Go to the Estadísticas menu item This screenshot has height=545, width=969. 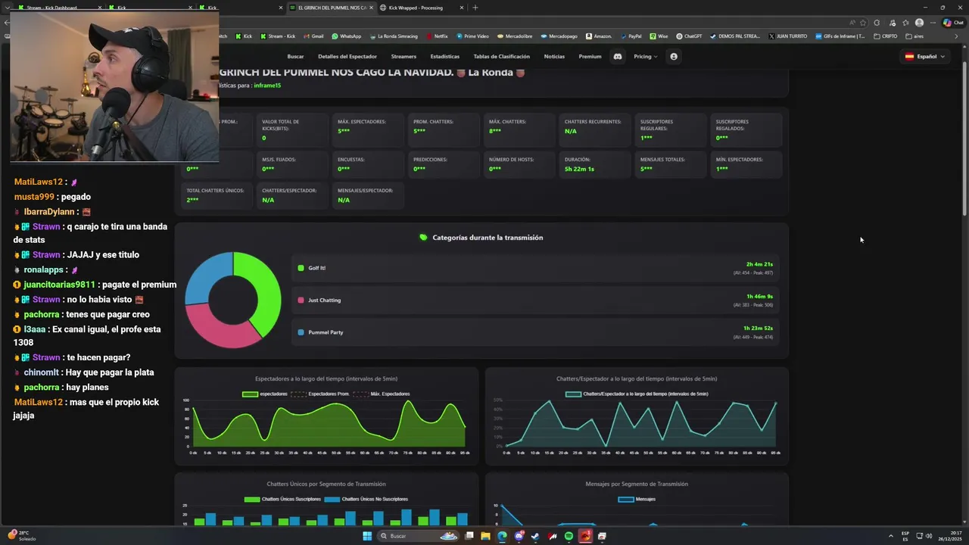(445, 56)
